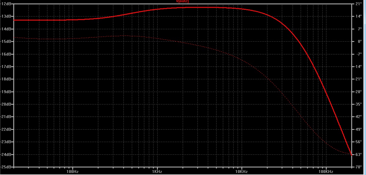This screenshot has height=175, width=366.
Task: Click the -25dB label on left axis
Action: (6, 167)
